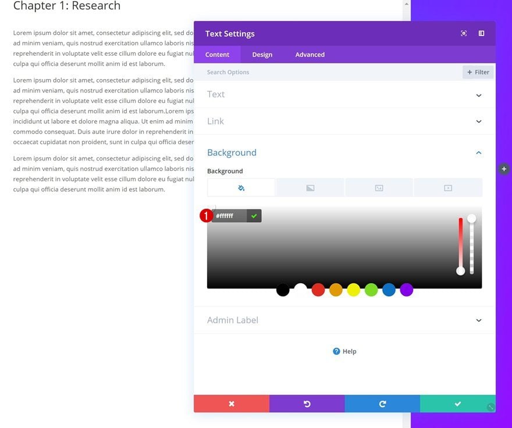The height and width of the screenshot is (428, 512).
Task: Save changes with the green checkmark button
Action: (x=458, y=404)
